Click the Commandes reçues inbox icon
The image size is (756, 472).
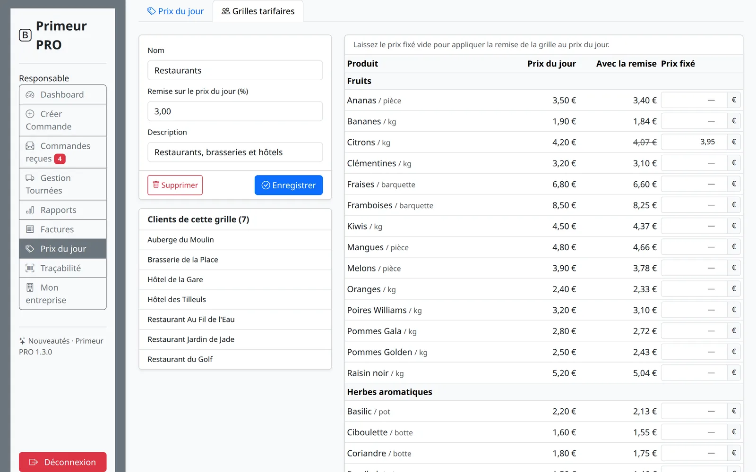coord(30,146)
